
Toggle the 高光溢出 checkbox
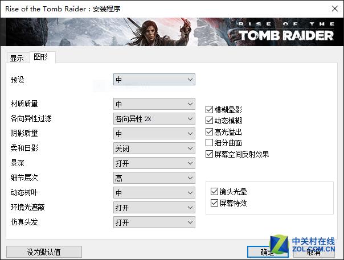209,132
